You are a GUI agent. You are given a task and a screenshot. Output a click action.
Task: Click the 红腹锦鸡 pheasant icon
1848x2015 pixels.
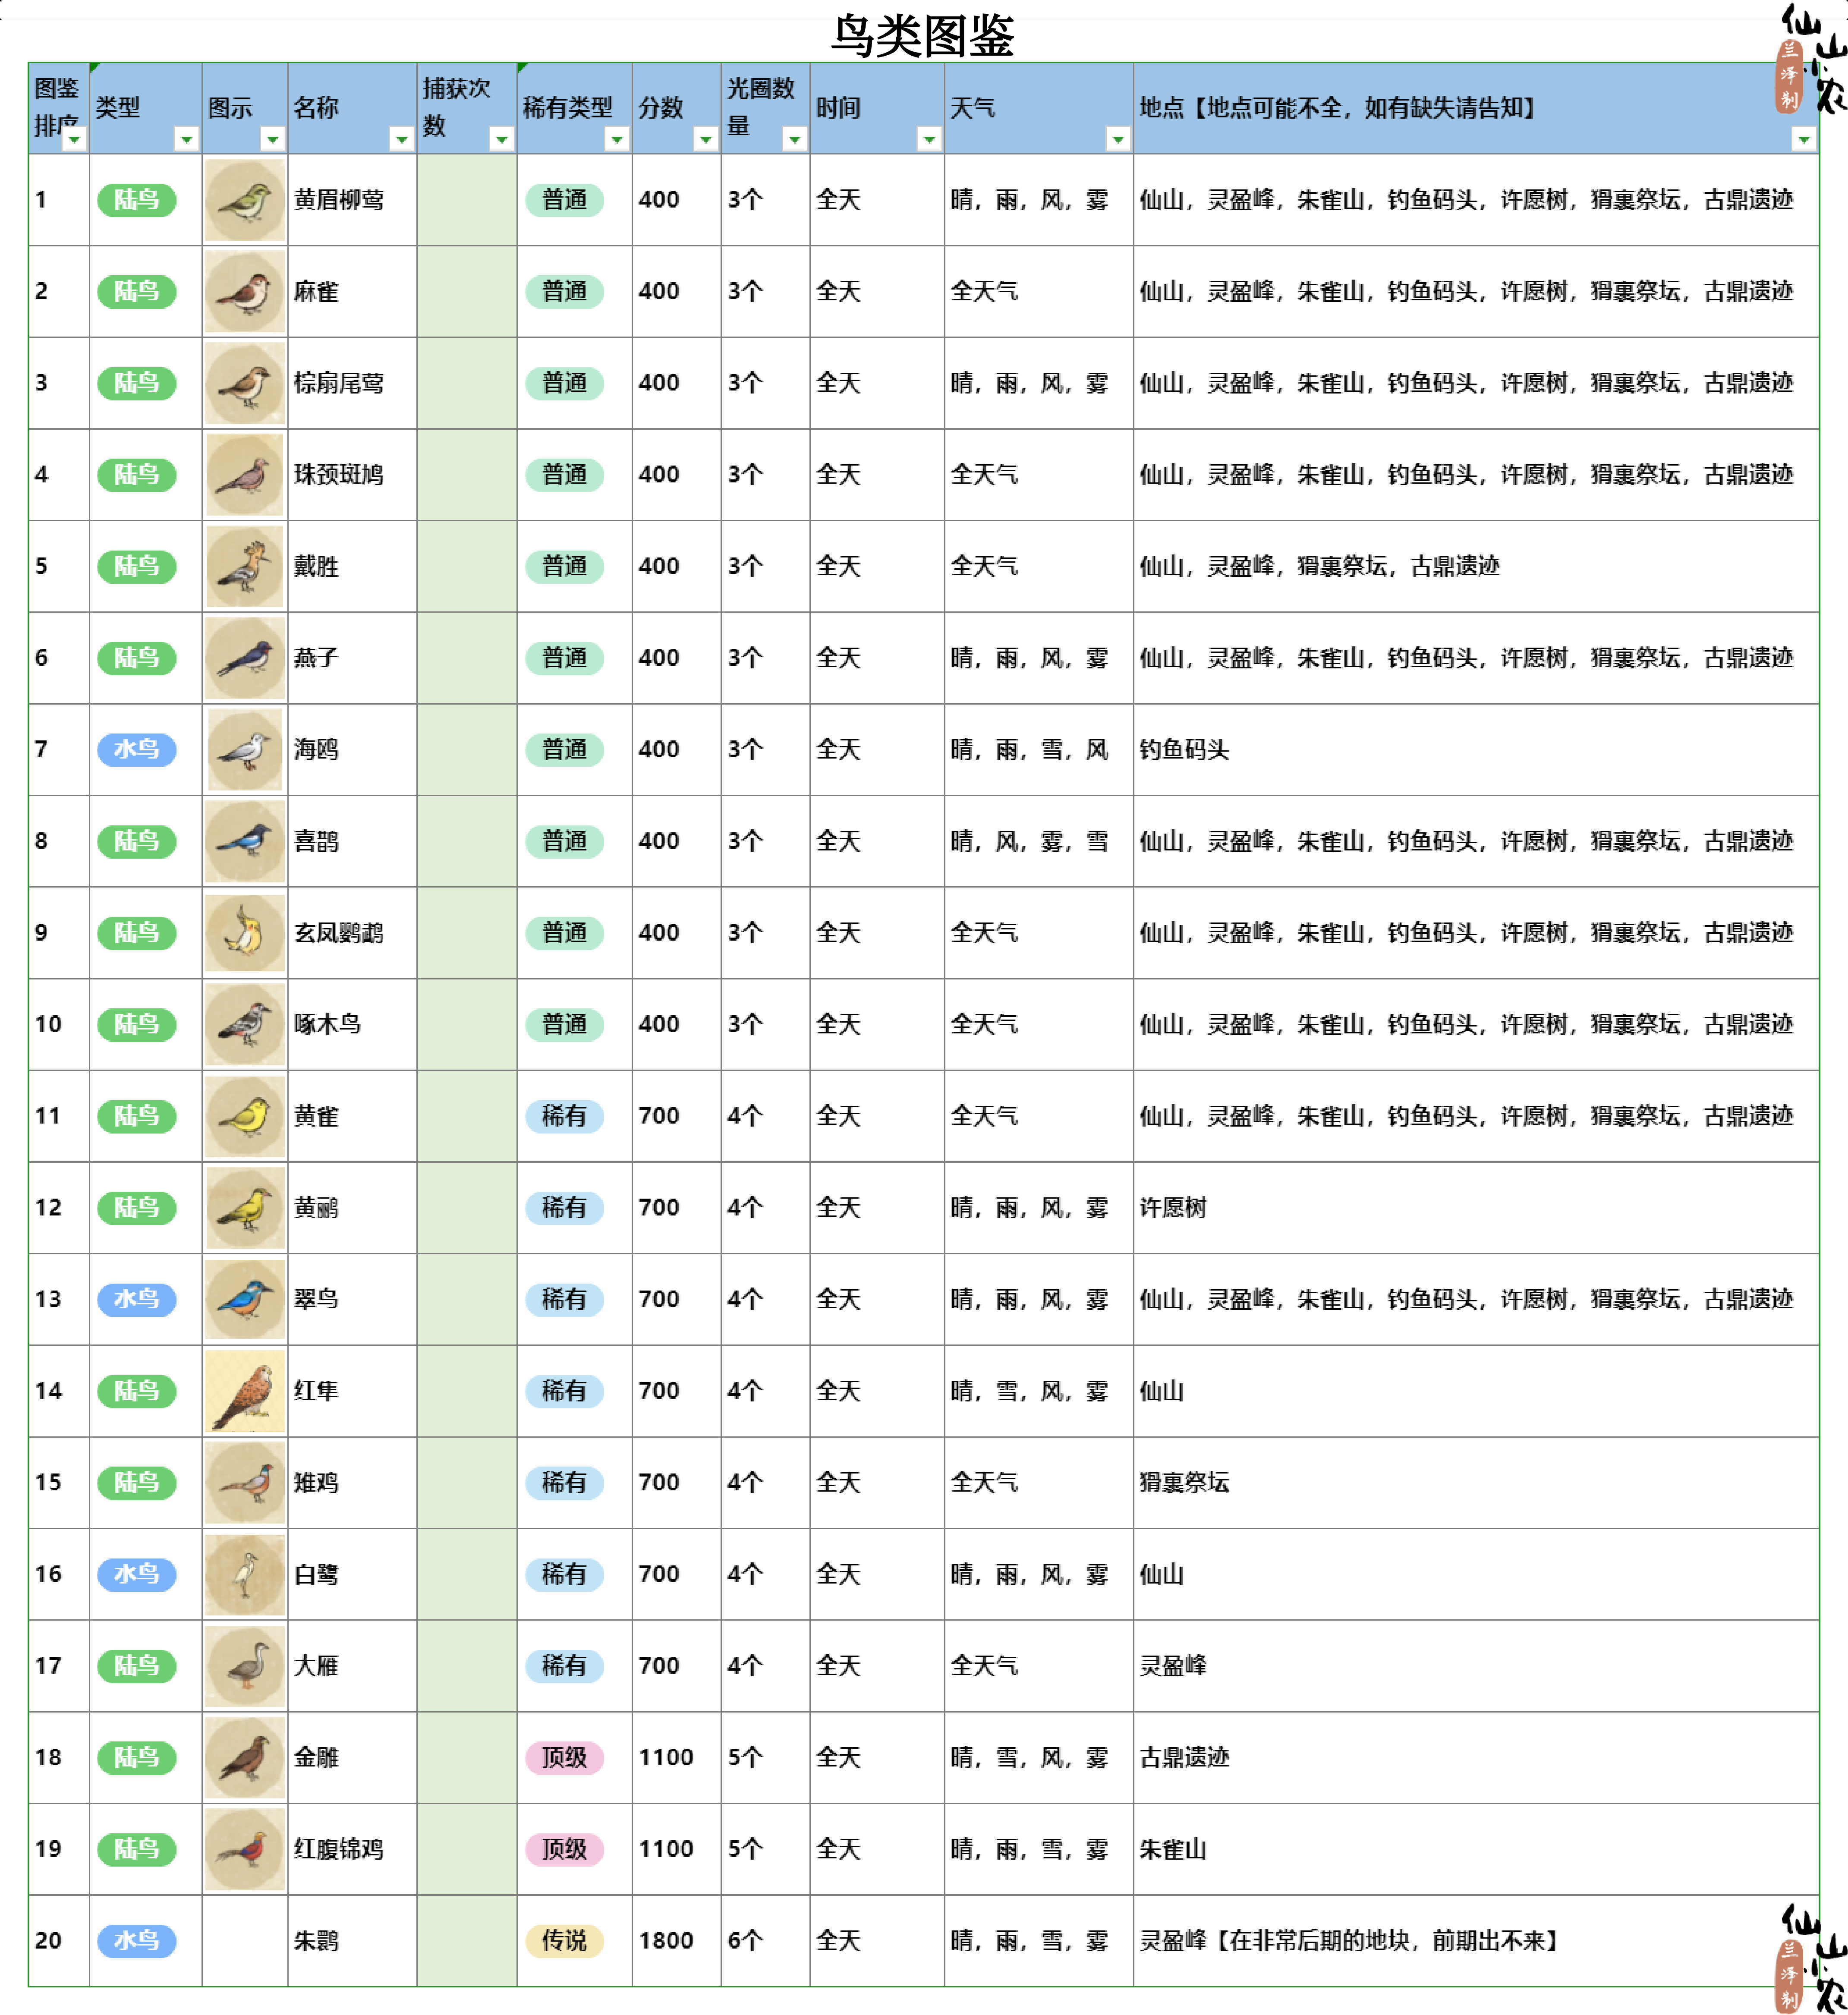pos(245,1849)
